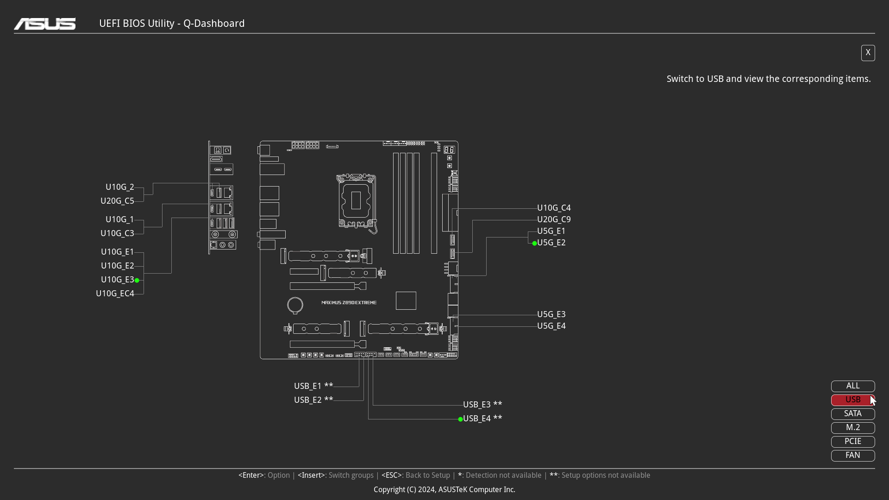889x500 pixels.
Task: Select the U10G_C4 header label
Action: pos(554,208)
